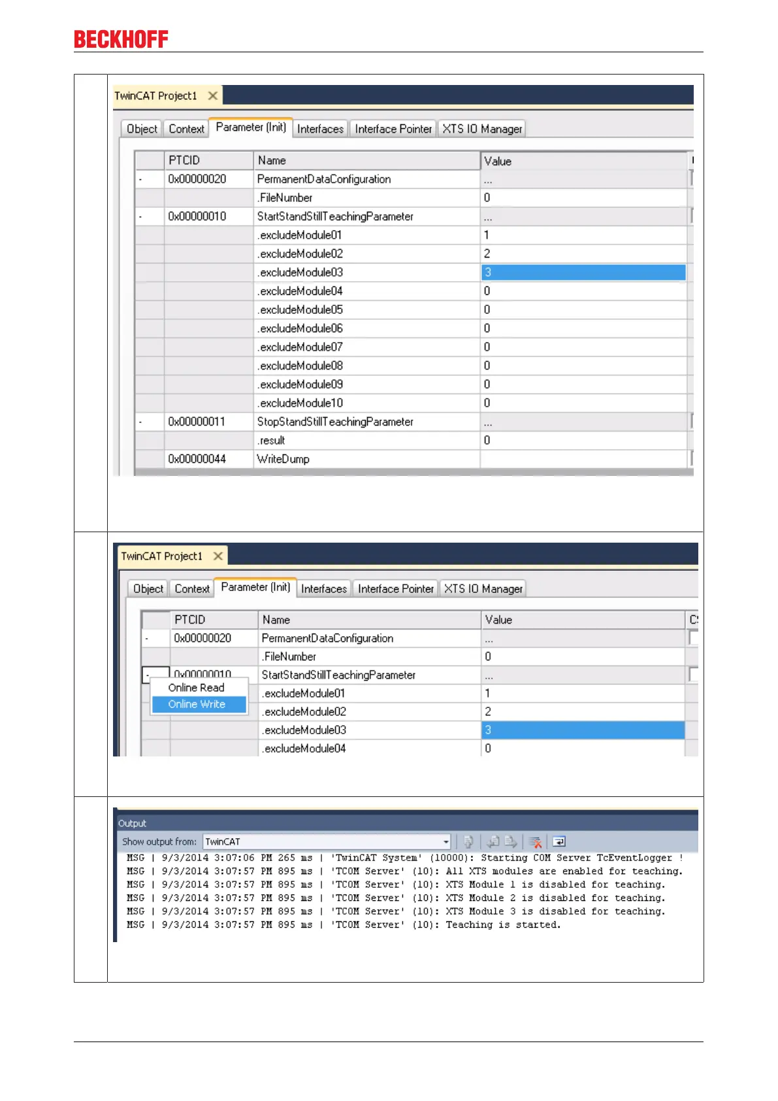Click Find Message in Code icon in Output toolbar
This screenshot has width=778, height=1101.
click(x=468, y=841)
